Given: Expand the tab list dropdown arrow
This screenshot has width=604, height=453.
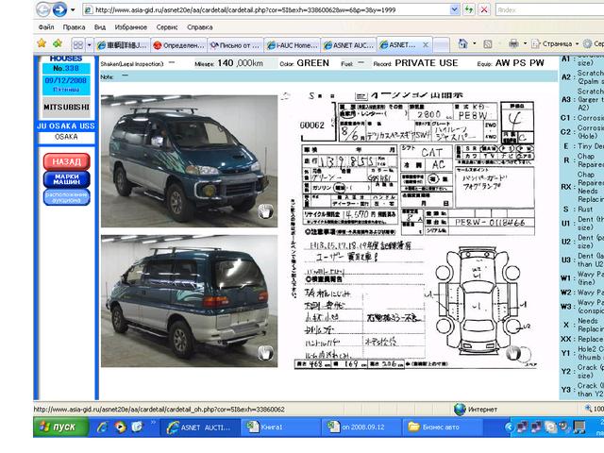Looking at the screenshot, I should coord(89,45).
